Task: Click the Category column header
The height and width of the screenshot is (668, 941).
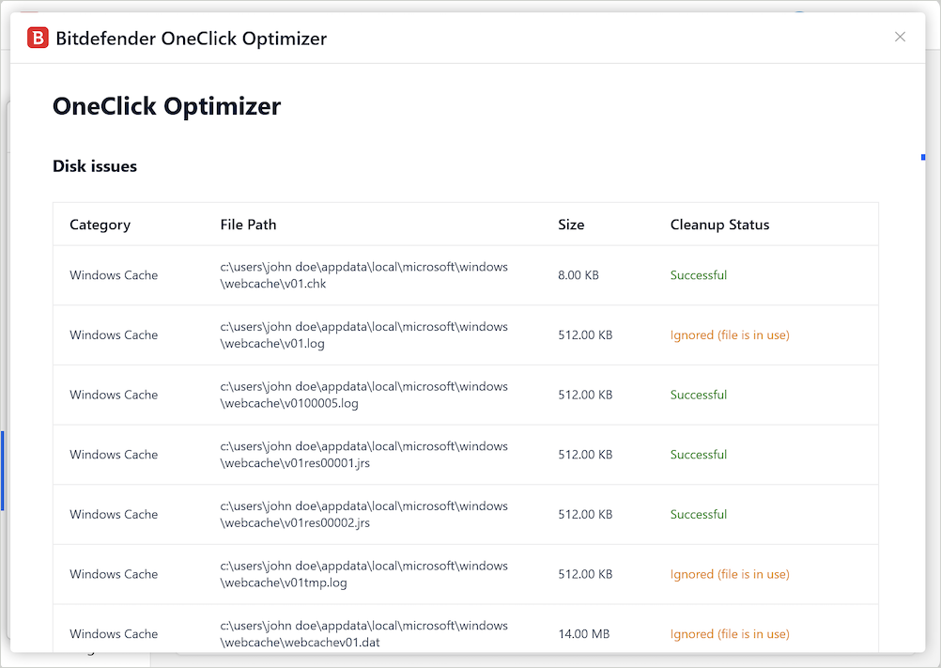Action: (100, 225)
